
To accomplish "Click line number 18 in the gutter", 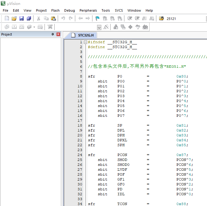I will (80, 125).
